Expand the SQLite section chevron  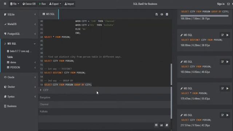[35, 15]
